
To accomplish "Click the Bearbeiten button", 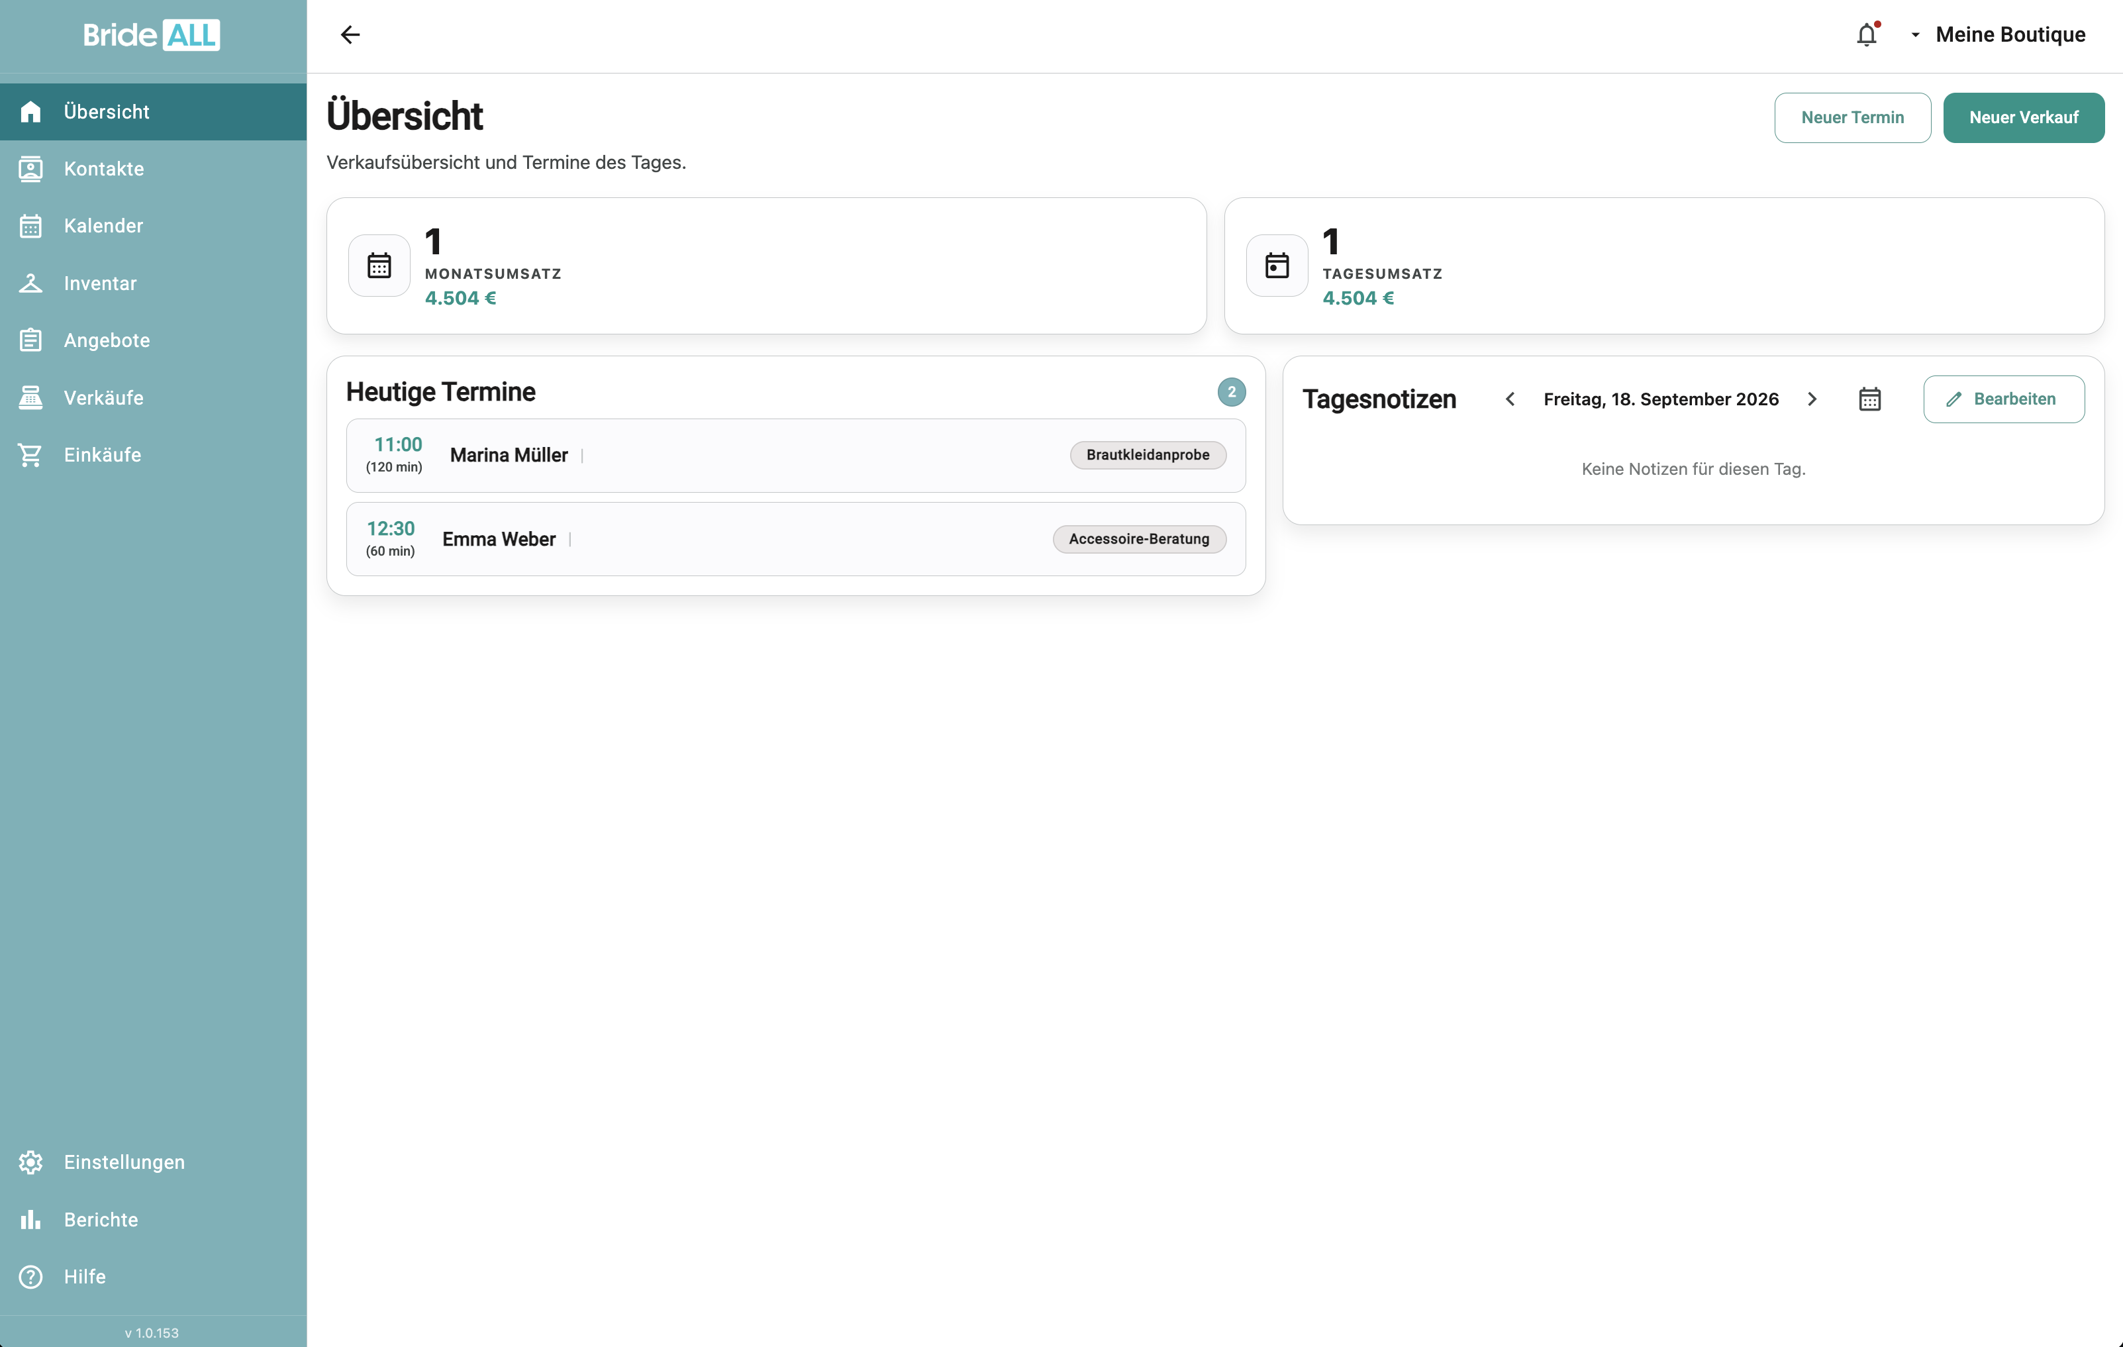I will click(x=2004, y=399).
